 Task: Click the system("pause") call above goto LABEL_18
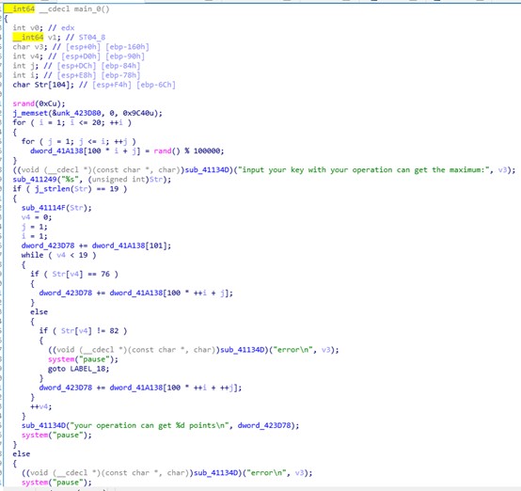pyautogui.click(x=83, y=359)
